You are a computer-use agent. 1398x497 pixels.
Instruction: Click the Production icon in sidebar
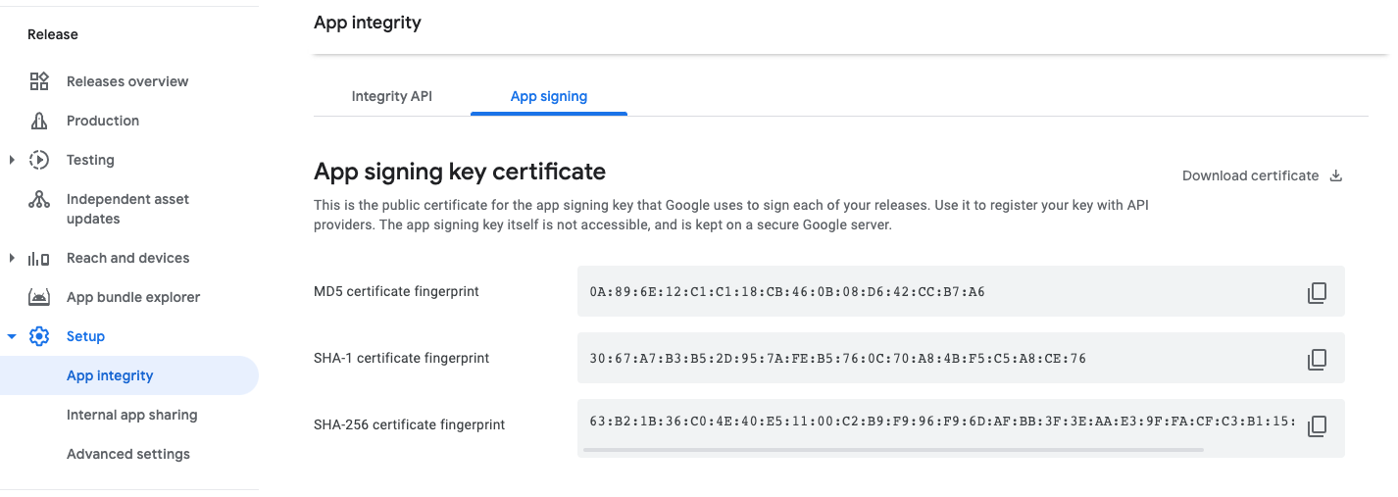39,121
